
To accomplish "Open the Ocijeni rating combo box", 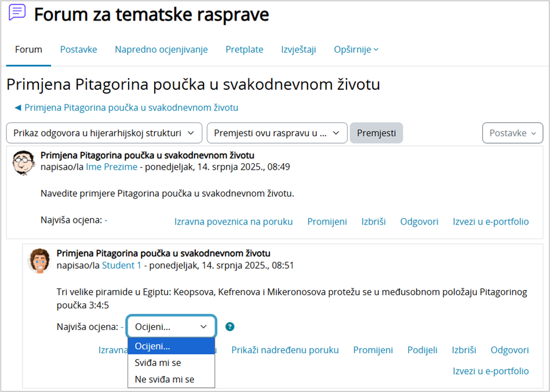I will click(x=171, y=327).
